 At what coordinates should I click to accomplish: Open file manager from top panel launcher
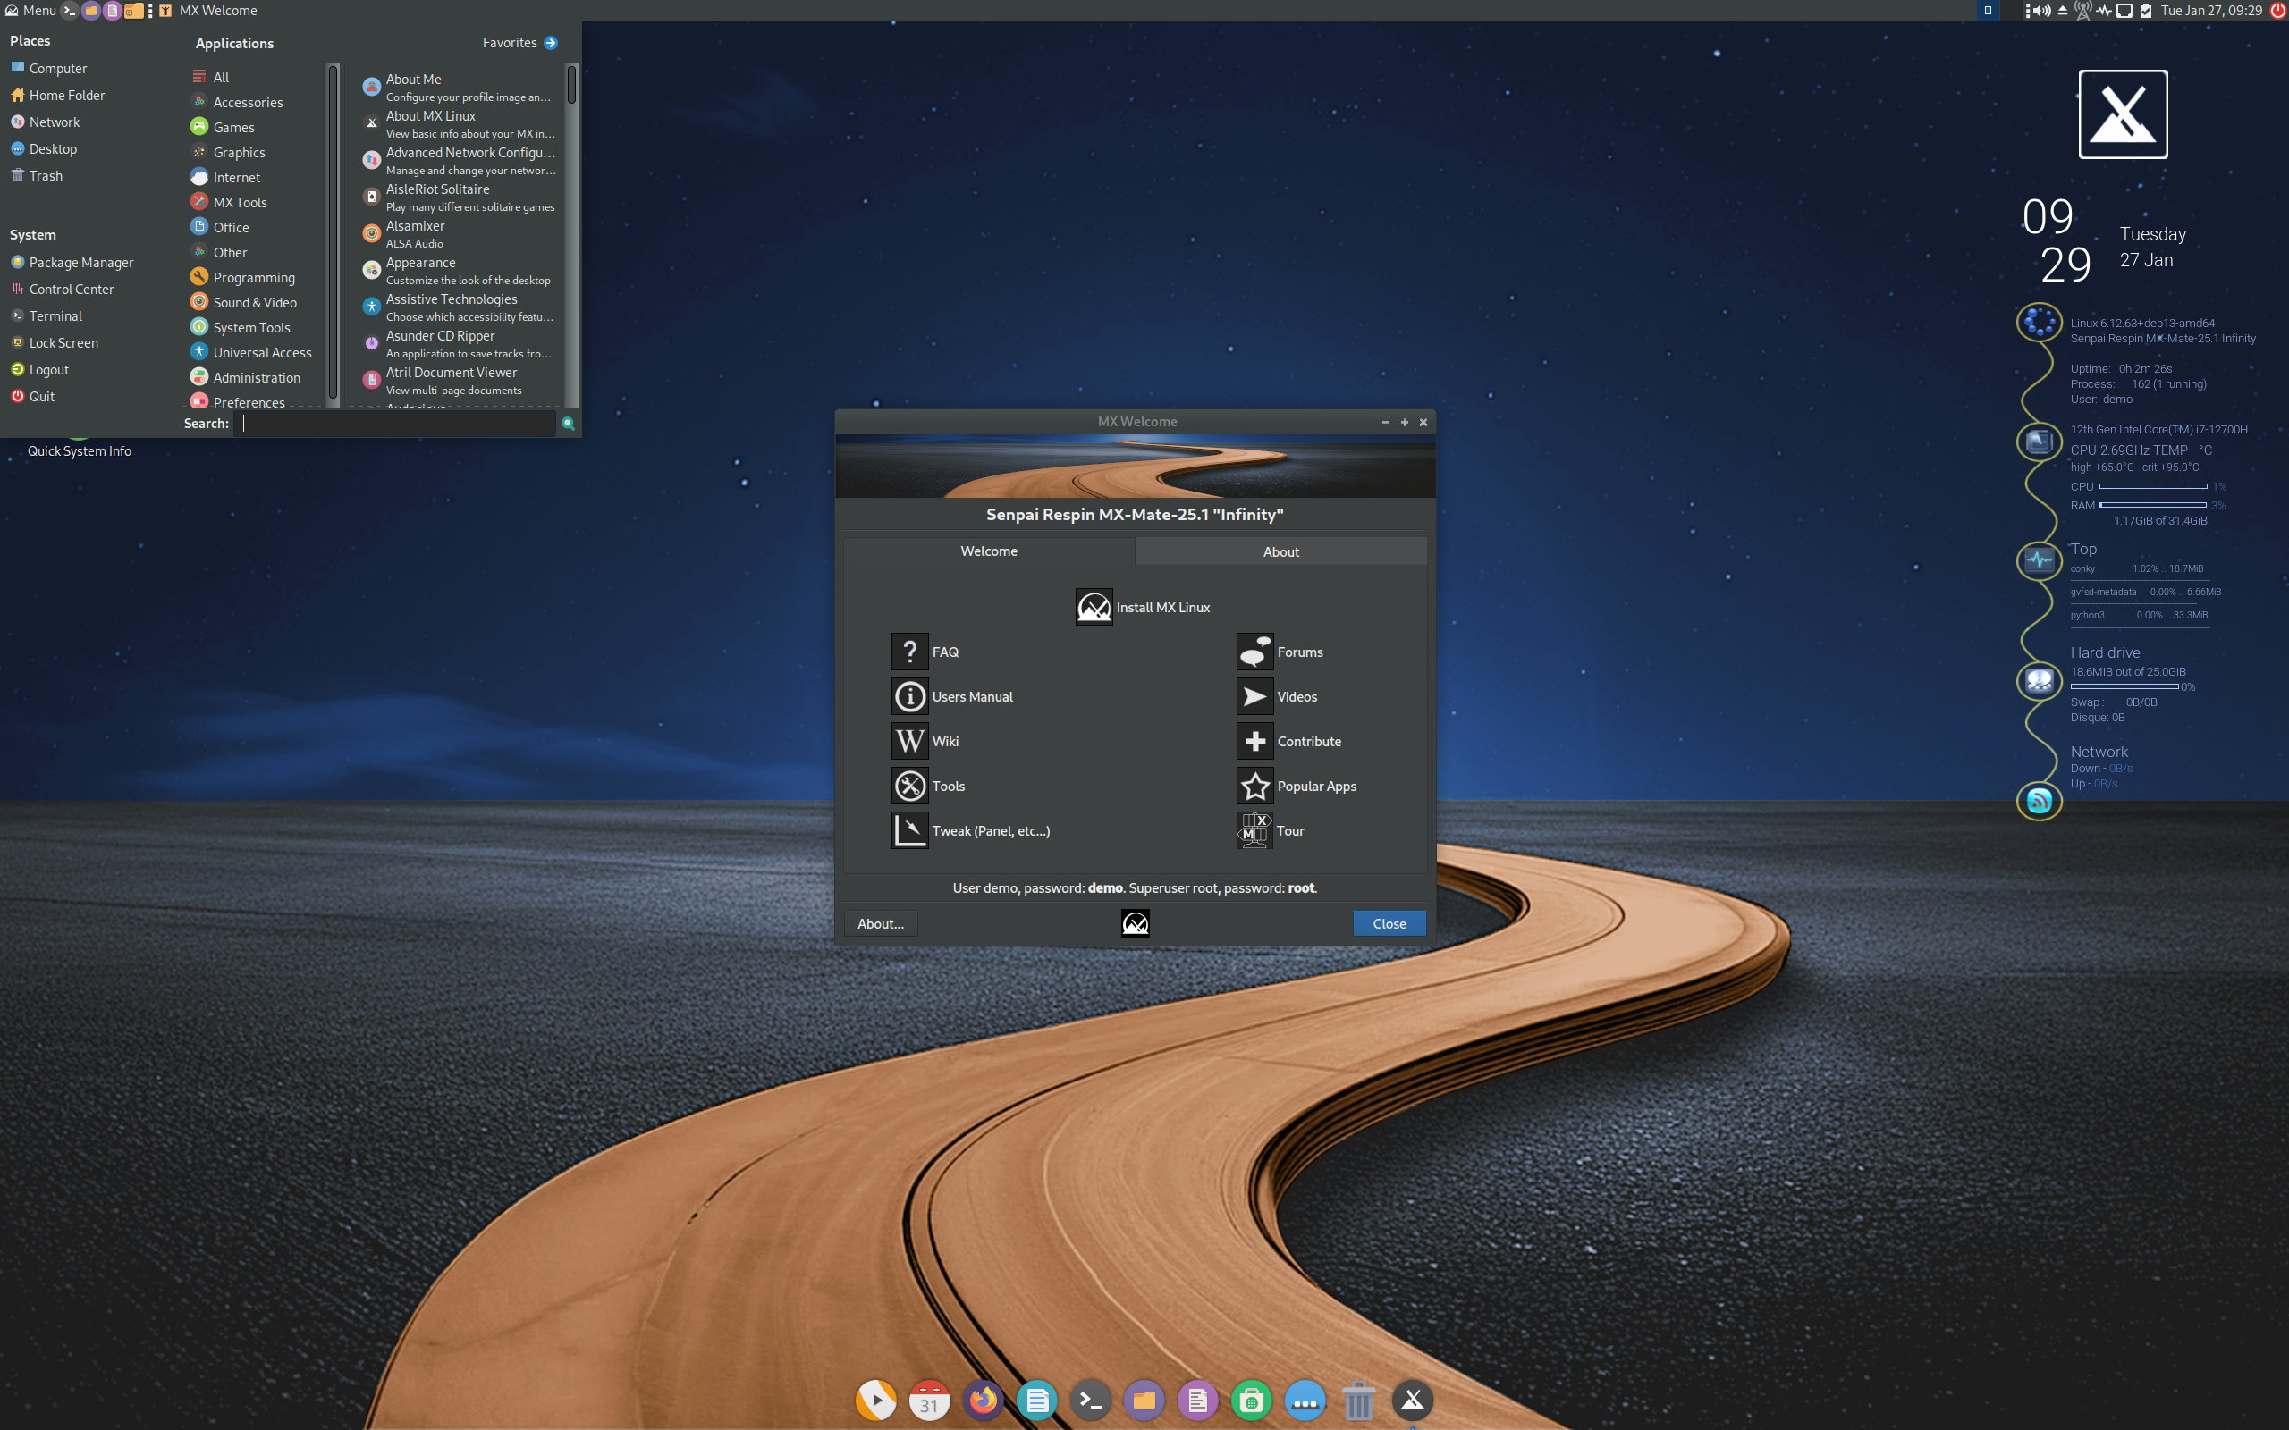(91, 11)
